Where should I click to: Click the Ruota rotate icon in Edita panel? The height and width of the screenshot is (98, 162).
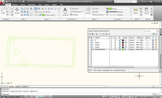pos(25,9)
